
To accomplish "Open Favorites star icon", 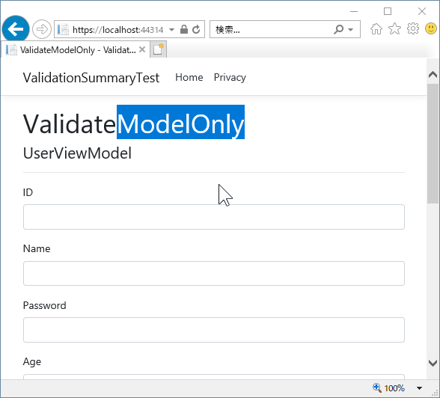I will pyautogui.click(x=394, y=29).
